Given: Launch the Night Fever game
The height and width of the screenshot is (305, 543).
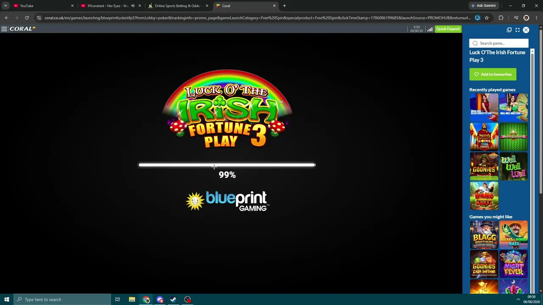Looking at the screenshot, I should [514, 264].
